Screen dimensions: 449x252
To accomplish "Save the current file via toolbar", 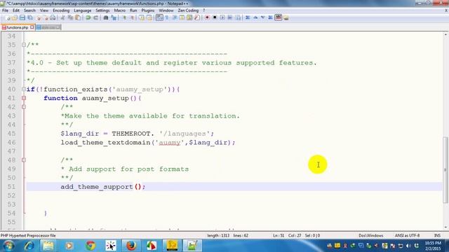I will tap(22, 17).
